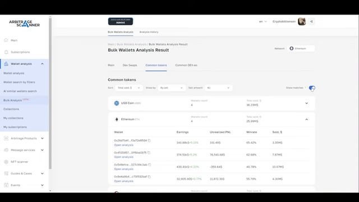This screenshot has height=202, width=359.
Task: Click the Arbitrage Scanner logo
Action: coord(24,24)
